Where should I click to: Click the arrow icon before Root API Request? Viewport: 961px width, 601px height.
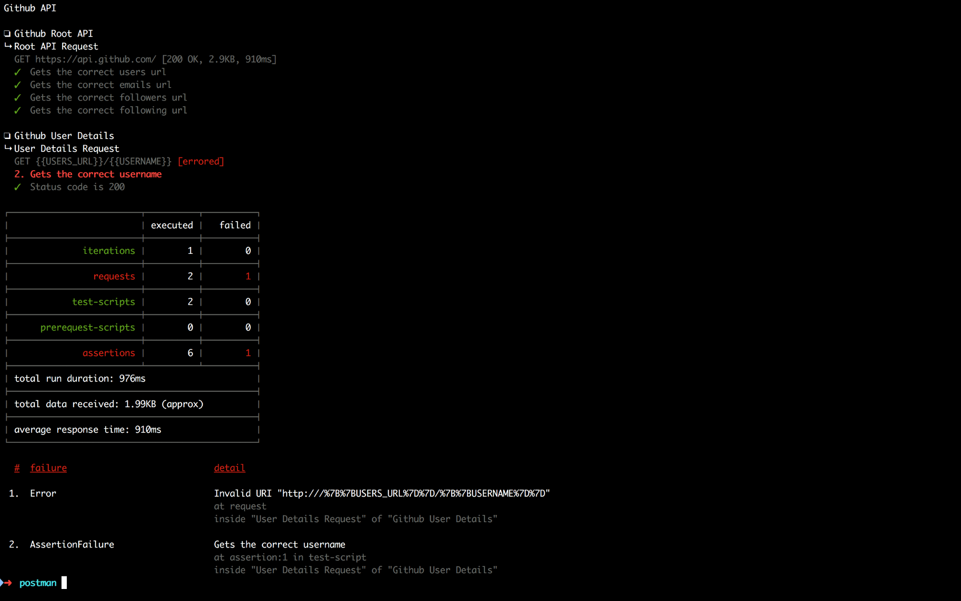pyautogui.click(x=8, y=46)
